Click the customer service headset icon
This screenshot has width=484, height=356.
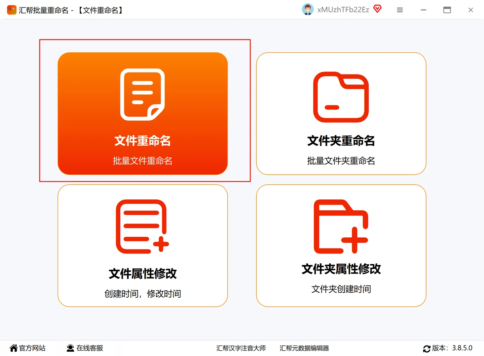(x=70, y=348)
